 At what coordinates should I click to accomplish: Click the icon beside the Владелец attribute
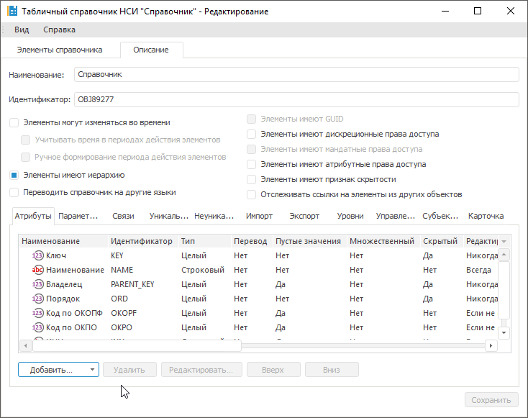pos(38,284)
